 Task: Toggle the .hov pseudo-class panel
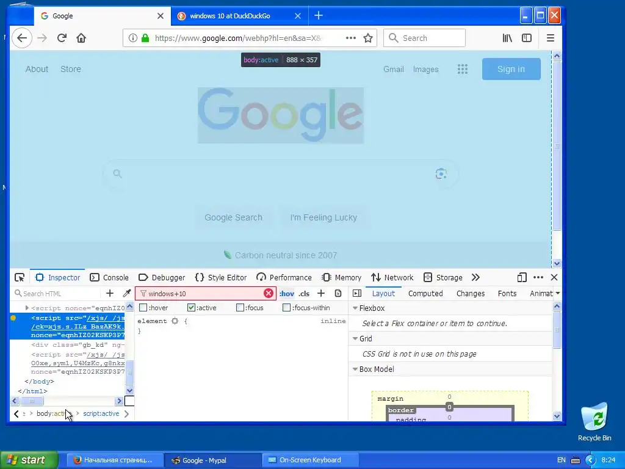(x=287, y=294)
